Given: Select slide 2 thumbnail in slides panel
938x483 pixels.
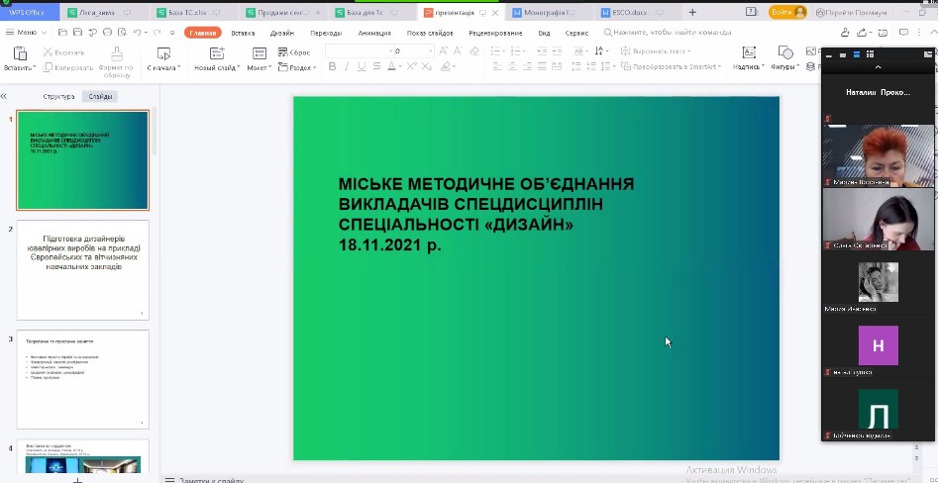Looking at the screenshot, I should click(x=82, y=270).
